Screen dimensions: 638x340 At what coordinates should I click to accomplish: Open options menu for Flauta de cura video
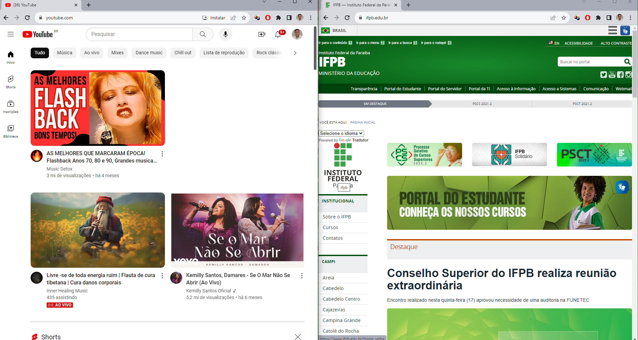point(162,276)
